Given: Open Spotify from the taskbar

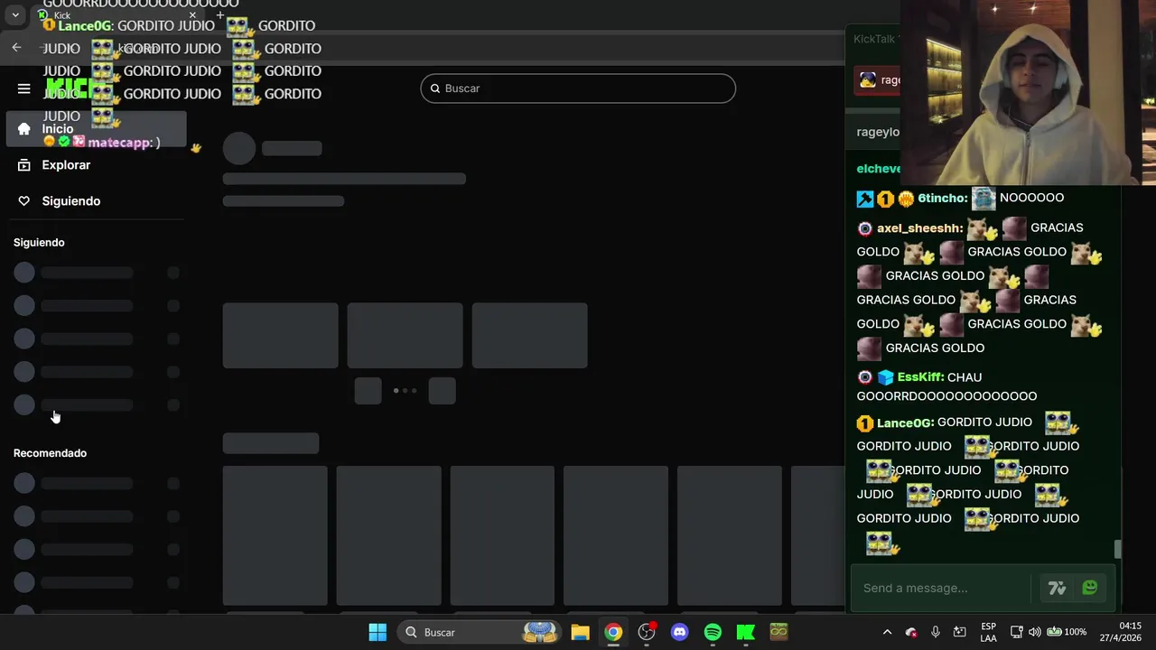Looking at the screenshot, I should (x=713, y=632).
